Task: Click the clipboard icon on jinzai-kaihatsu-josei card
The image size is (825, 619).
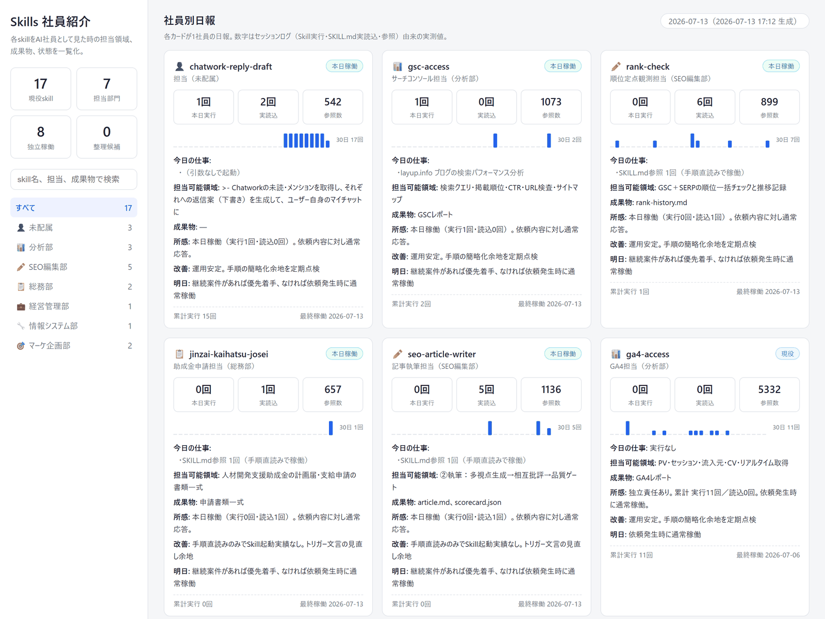Action: 179,354
